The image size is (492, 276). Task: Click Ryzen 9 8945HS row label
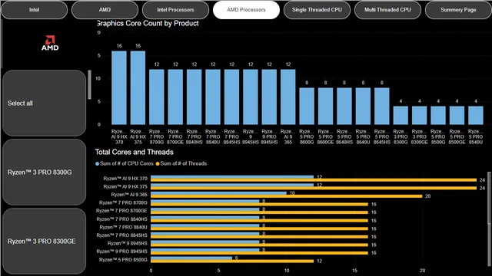pyautogui.click(x=127, y=244)
